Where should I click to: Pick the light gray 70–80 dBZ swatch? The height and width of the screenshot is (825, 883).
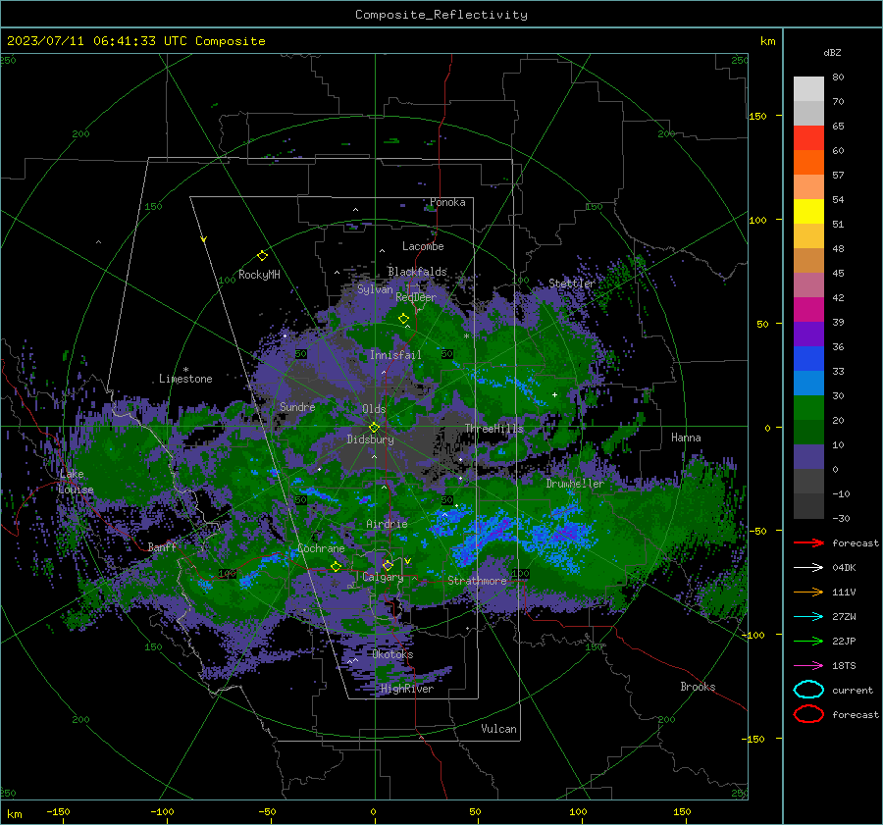coord(808,89)
